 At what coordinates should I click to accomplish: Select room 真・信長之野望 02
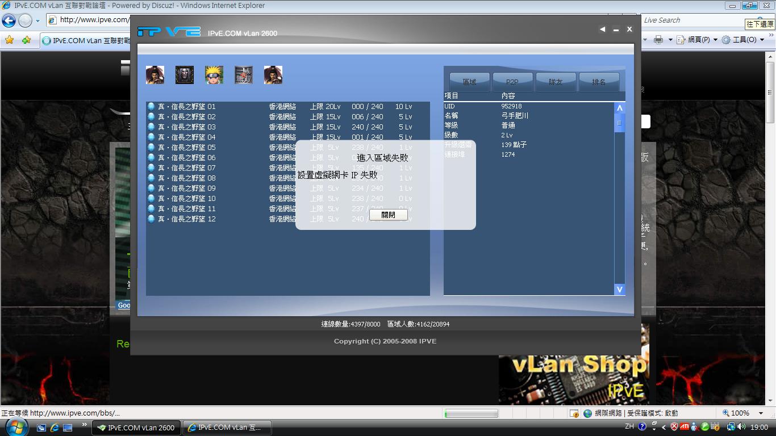pyautogui.click(x=288, y=117)
